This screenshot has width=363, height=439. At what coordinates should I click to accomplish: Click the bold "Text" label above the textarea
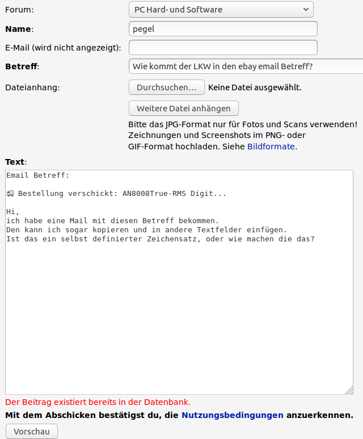15,162
